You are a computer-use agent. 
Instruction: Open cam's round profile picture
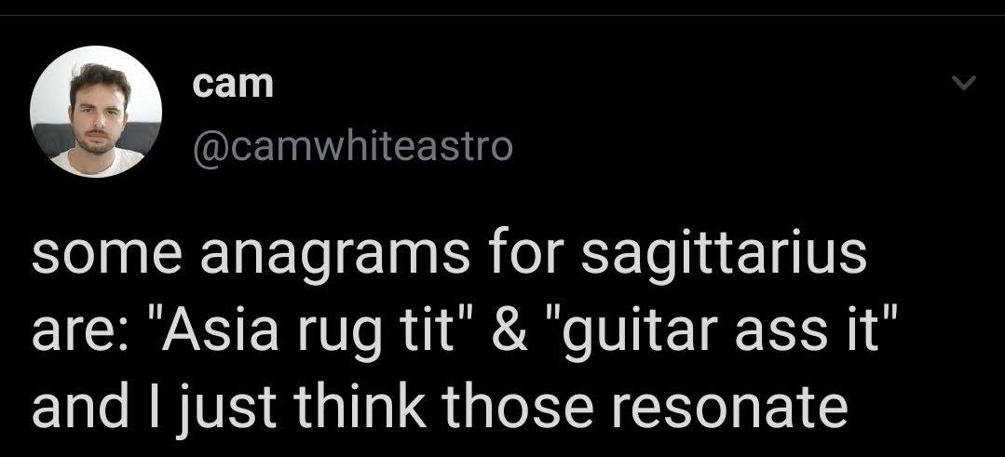[x=96, y=112]
